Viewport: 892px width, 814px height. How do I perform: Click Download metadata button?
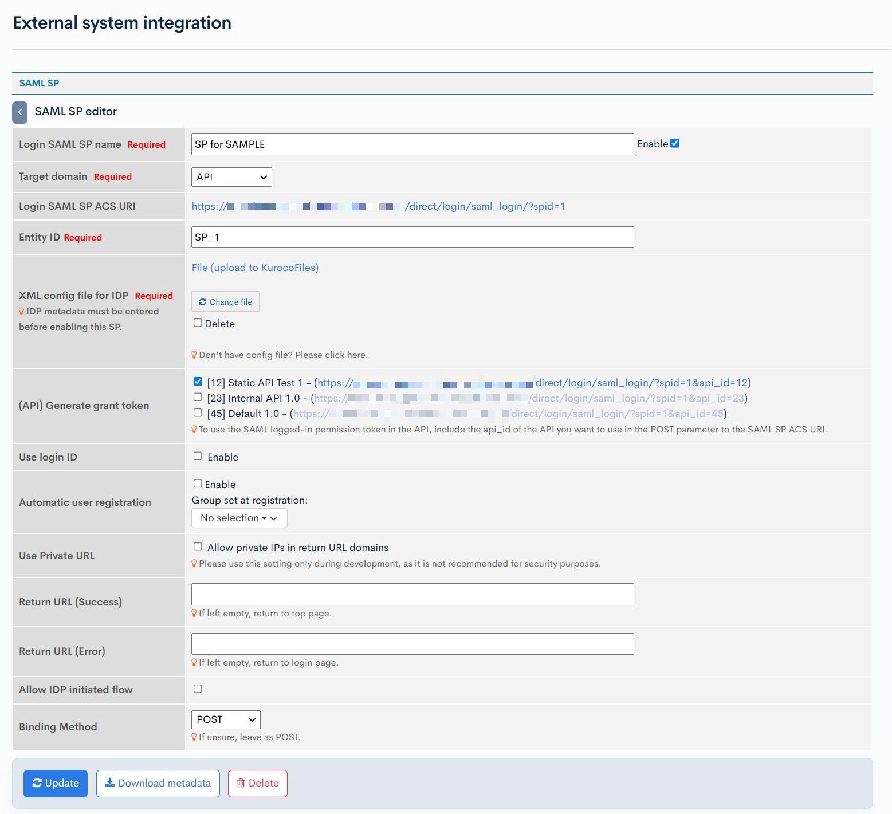pyautogui.click(x=158, y=783)
